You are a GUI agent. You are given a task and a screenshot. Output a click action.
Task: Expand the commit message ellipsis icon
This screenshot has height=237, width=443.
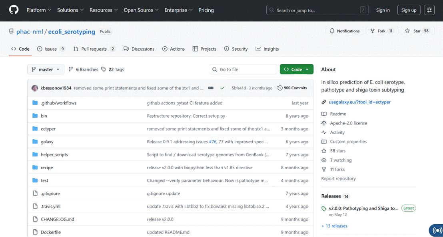[211, 88]
